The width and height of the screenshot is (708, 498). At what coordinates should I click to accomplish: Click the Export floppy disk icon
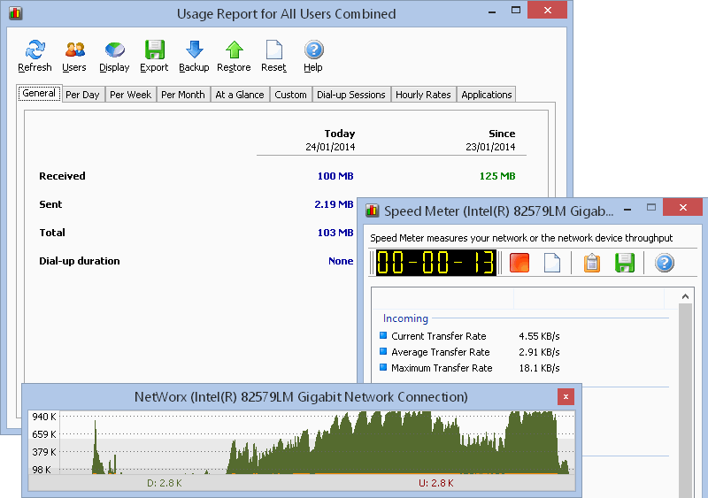[x=154, y=50]
